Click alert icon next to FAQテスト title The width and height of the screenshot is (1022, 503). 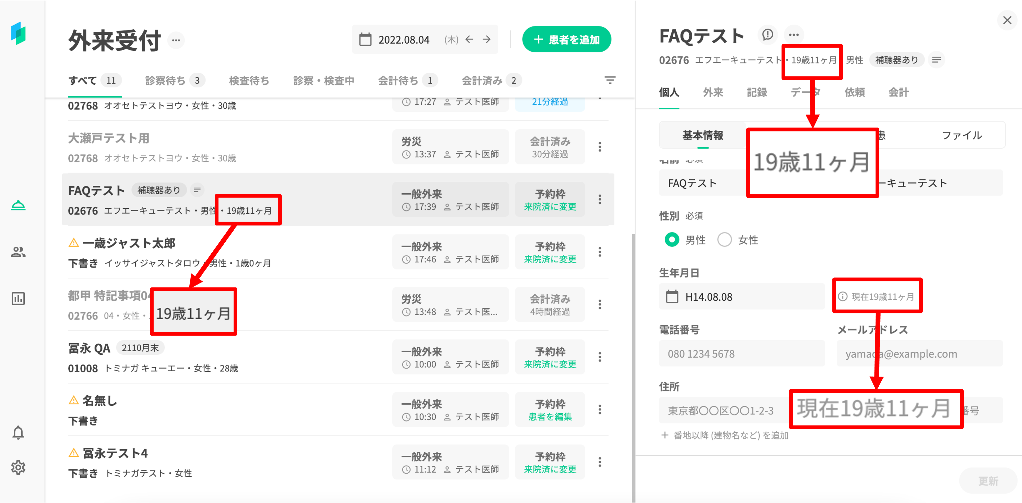(x=768, y=35)
